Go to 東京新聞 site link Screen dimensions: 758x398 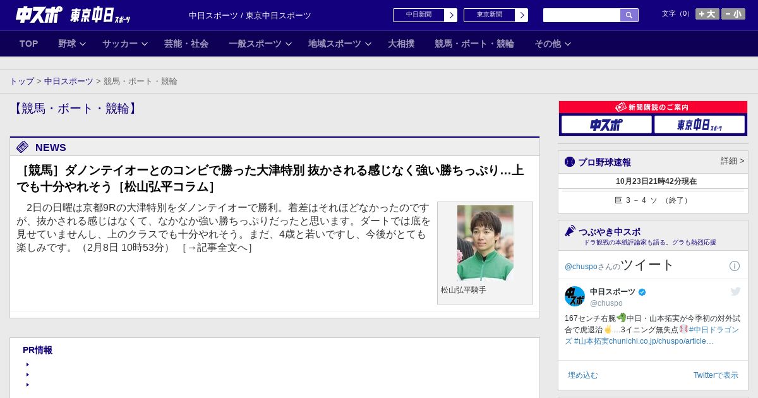click(490, 15)
